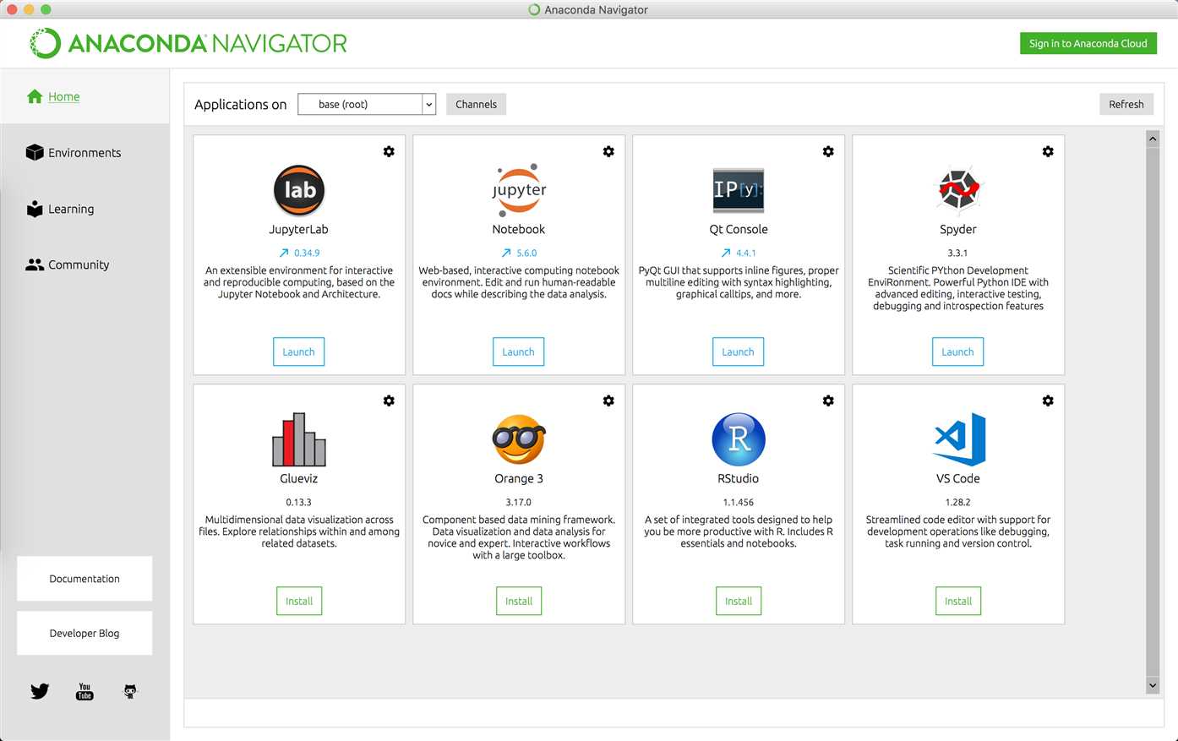The width and height of the screenshot is (1178, 741).
Task: Install Orange 3
Action: (519, 601)
